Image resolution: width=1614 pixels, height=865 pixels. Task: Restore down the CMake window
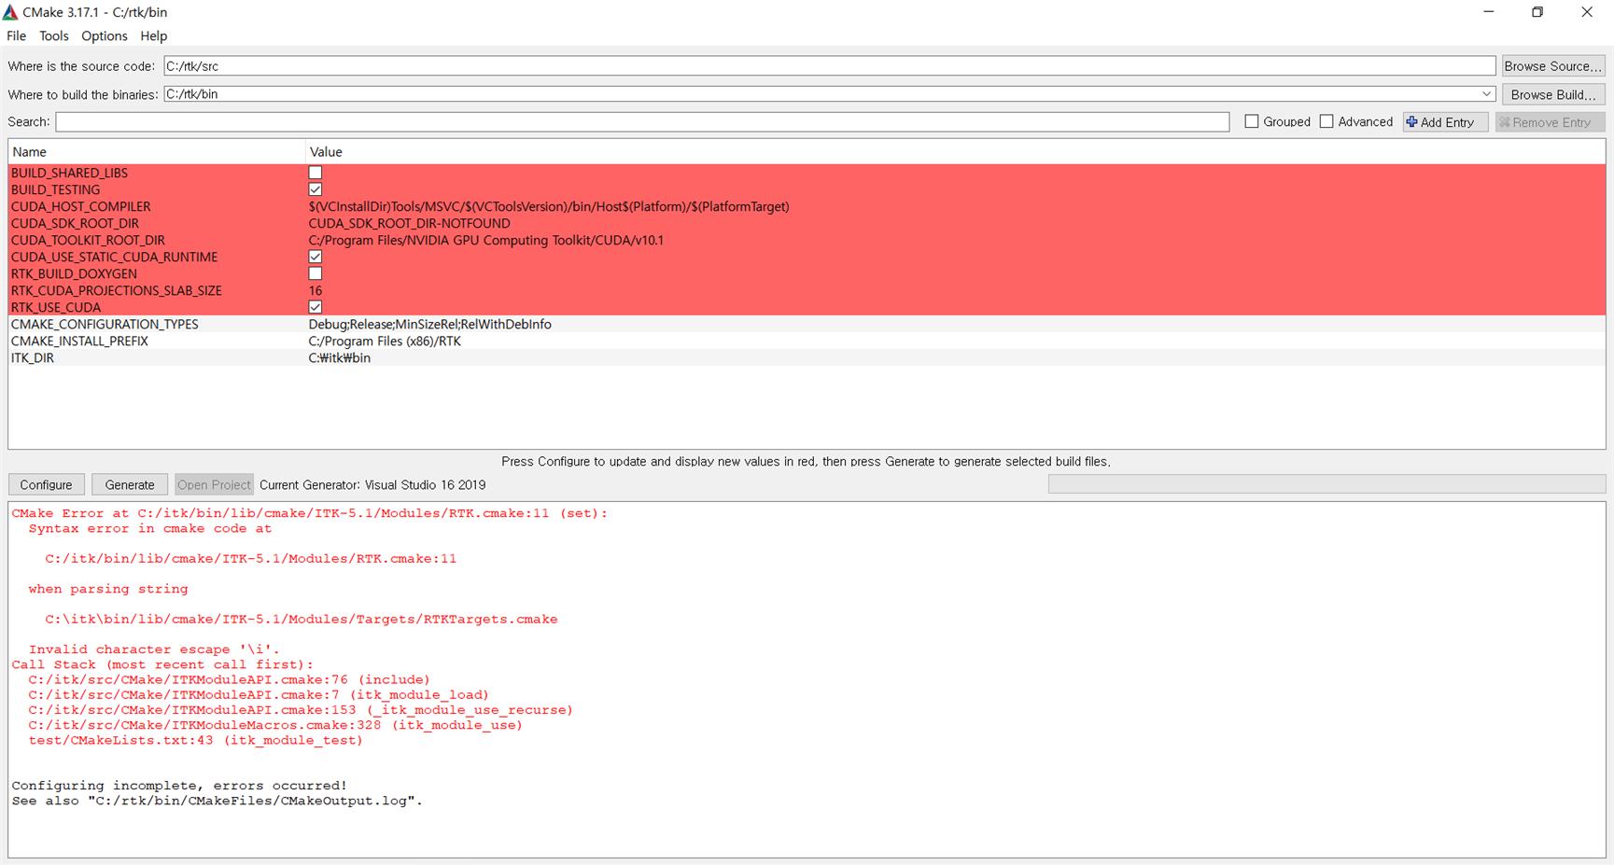pos(1537,12)
